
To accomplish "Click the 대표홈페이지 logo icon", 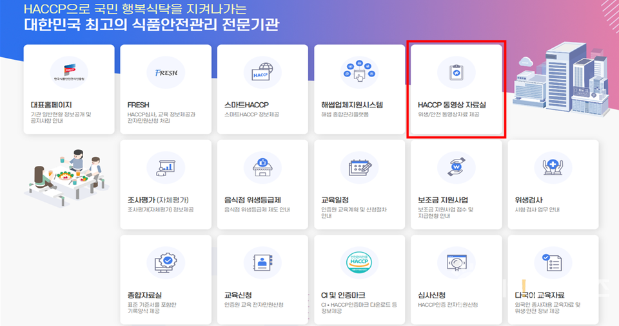I will [x=69, y=73].
